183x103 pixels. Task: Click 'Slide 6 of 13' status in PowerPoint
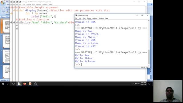(5, 80)
